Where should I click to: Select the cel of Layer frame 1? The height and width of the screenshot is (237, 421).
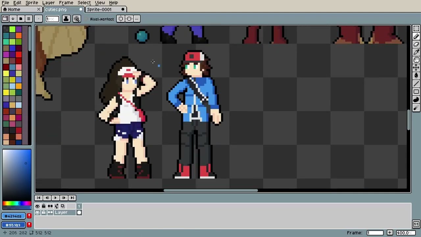pyautogui.click(x=79, y=213)
